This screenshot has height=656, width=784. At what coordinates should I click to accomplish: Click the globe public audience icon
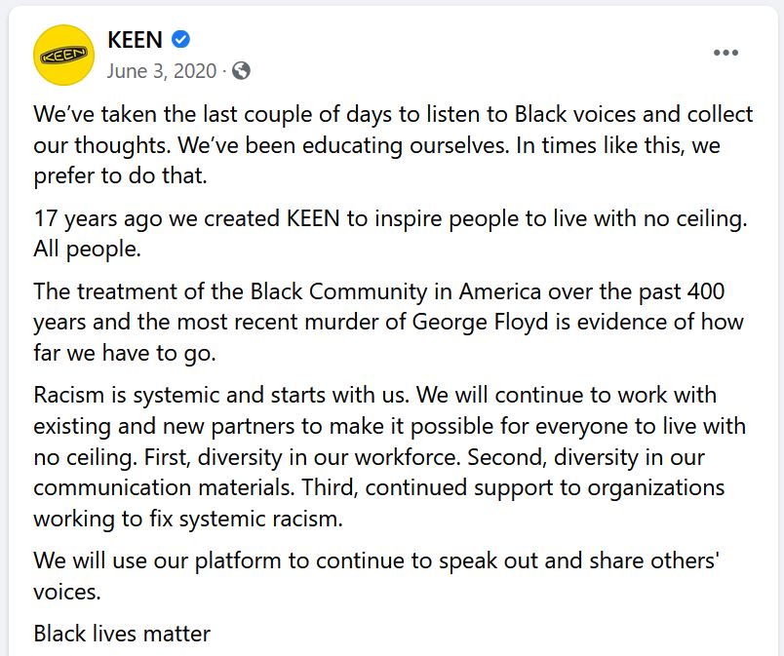coord(241,70)
